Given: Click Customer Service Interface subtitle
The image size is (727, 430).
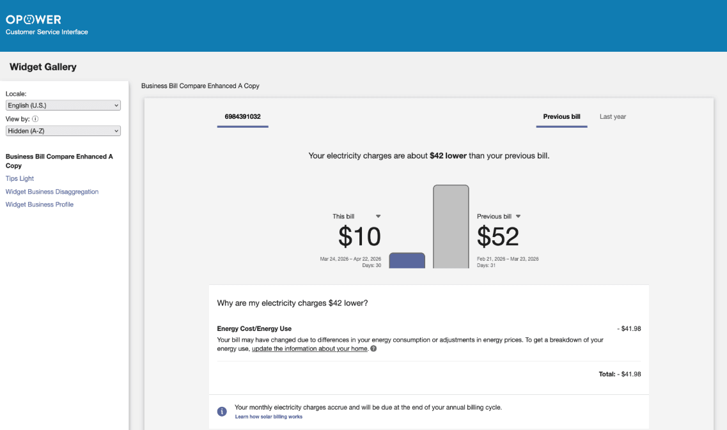Looking at the screenshot, I should pos(47,32).
